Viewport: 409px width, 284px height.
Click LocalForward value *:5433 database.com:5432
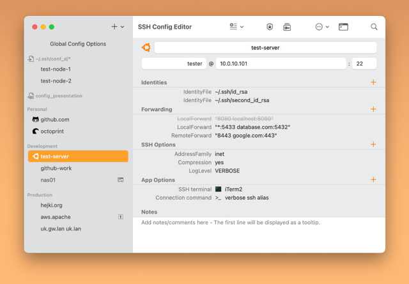point(252,127)
